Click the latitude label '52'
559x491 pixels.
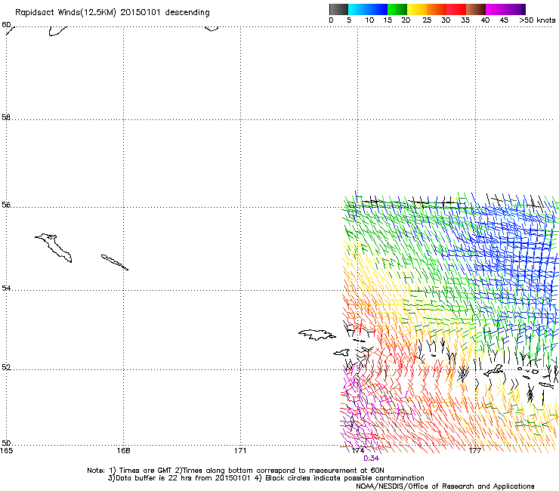[6, 367]
